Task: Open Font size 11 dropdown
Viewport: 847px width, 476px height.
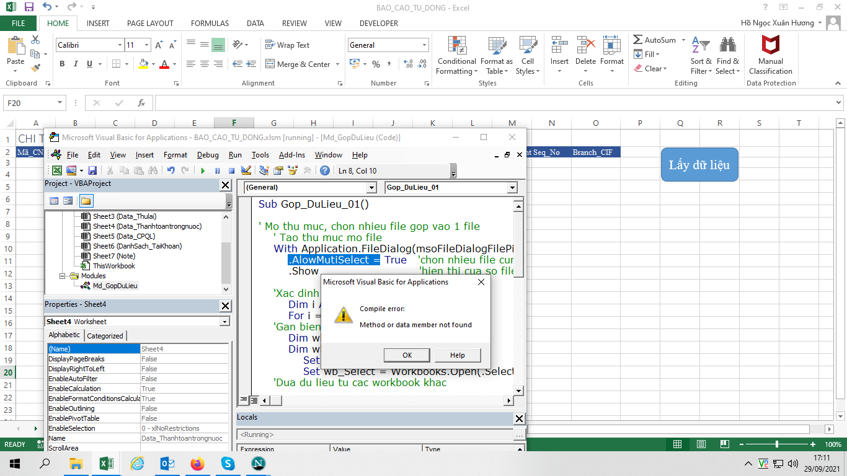Action: pos(146,45)
